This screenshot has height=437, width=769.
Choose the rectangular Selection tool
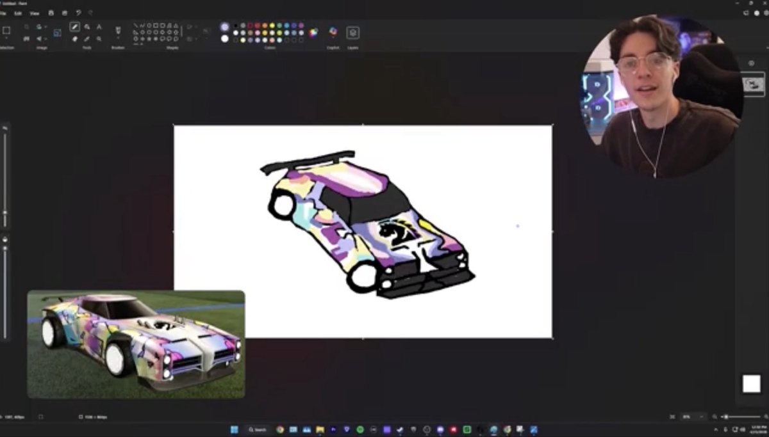6,30
